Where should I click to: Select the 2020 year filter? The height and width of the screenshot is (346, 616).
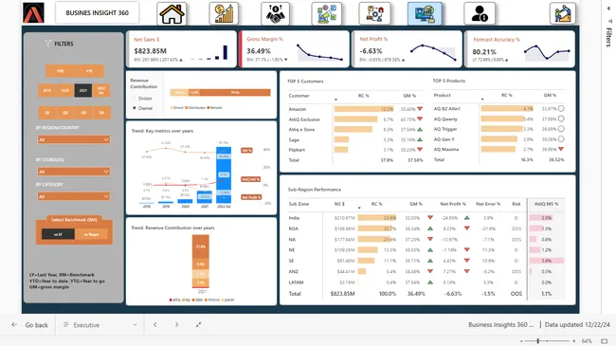tap(64, 90)
